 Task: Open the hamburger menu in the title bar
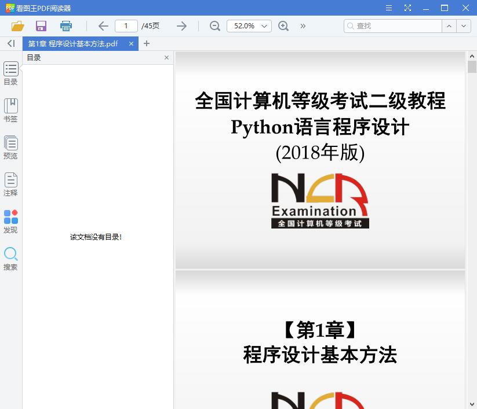[x=388, y=8]
